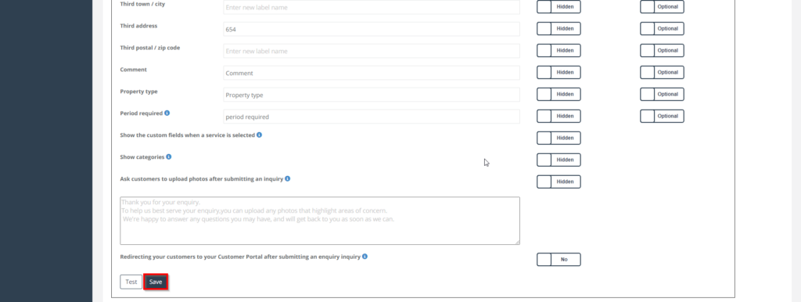This screenshot has height=302, width=801.
Task: Enable Customer Portal redirect No toggle
Action: click(559, 260)
